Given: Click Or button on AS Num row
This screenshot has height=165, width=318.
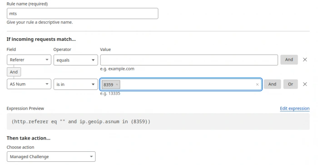Looking at the screenshot, I should pos(290,84).
